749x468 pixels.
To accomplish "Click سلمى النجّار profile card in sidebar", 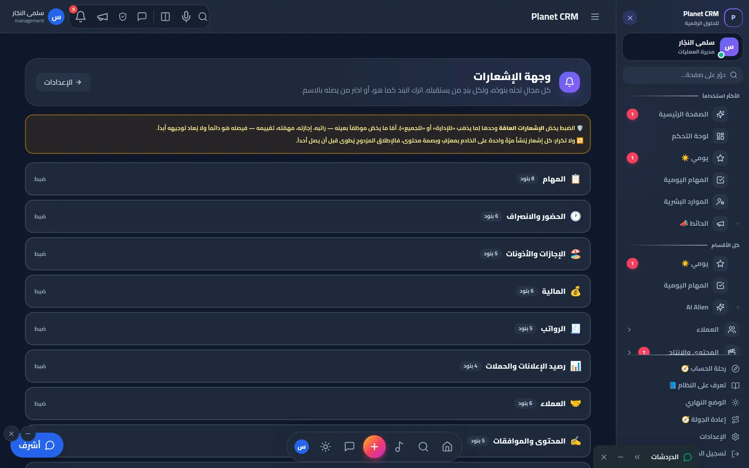I will tap(682, 47).
